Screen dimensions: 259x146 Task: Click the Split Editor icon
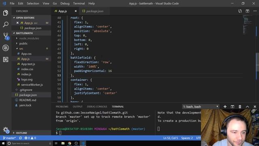pos(247,11)
